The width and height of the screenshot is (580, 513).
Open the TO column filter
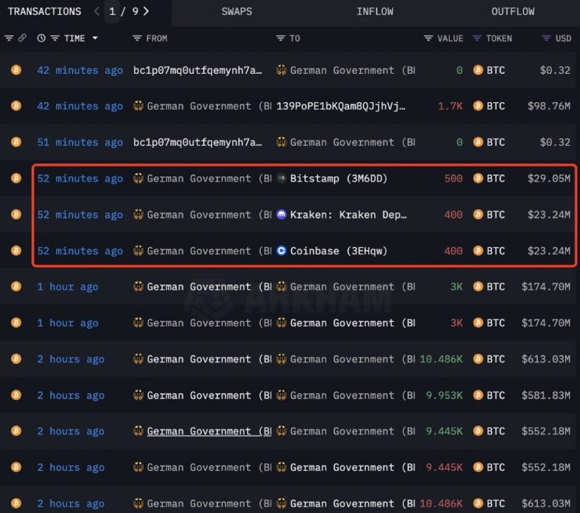click(x=280, y=39)
